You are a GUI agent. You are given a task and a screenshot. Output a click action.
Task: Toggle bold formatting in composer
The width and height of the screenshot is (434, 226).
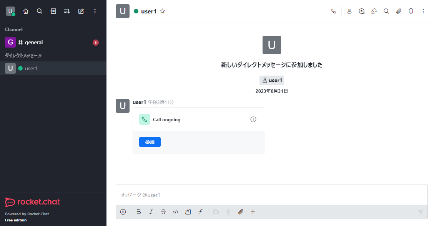139,212
